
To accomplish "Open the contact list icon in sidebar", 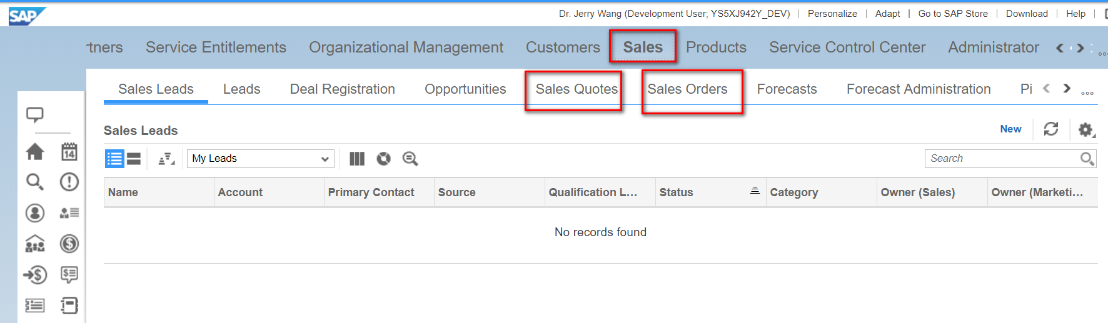I will click(x=69, y=213).
